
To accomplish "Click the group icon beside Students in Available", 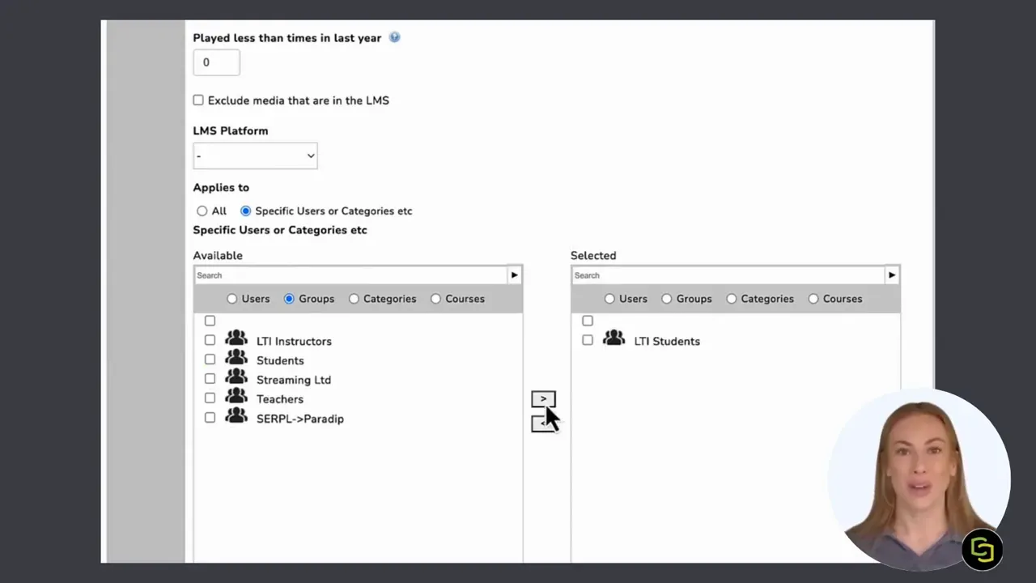I will point(236,358).
